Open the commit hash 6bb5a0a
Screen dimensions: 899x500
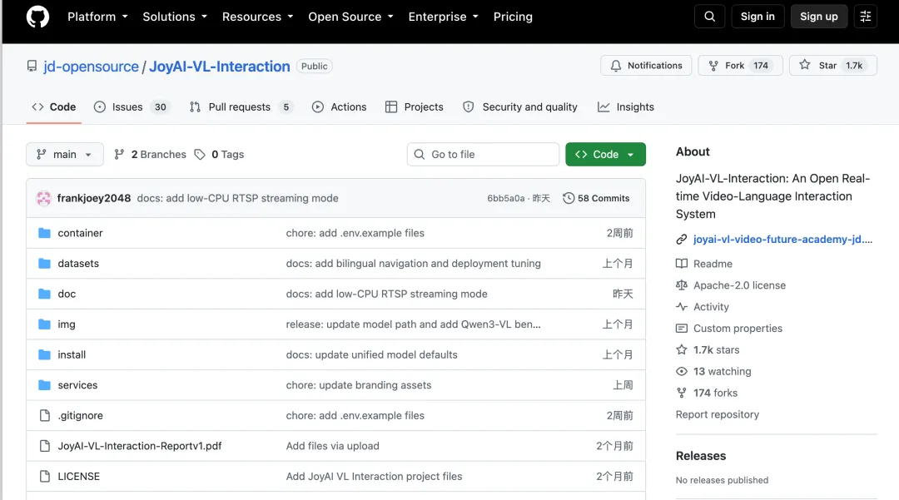click(506, 198)
